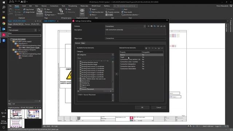Screen dimensions: 233x131
Task: Switch to the Insert ribbon tab
Action: pyautogui.click(x=24, y=6)
